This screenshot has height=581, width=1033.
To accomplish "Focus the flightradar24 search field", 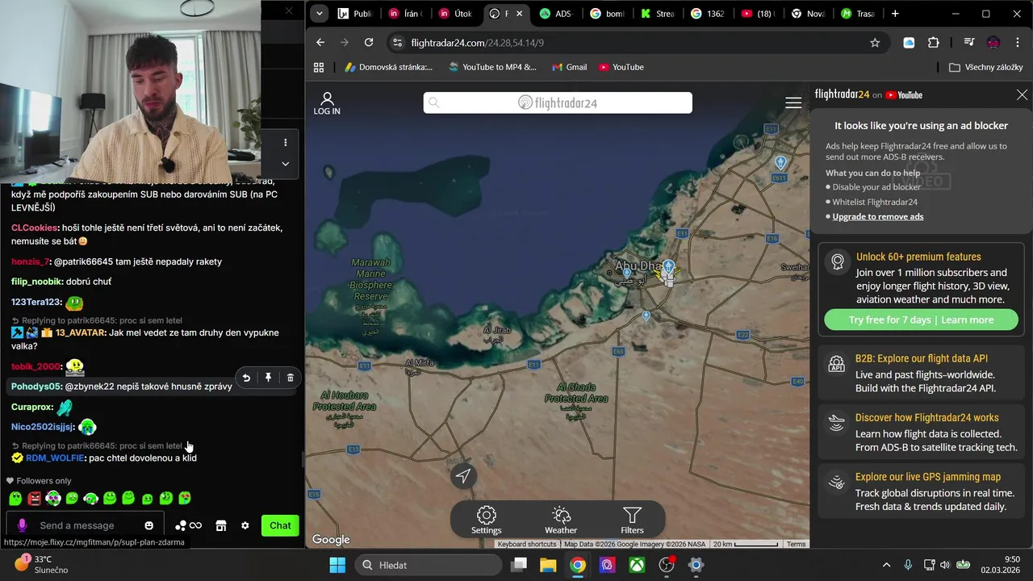I will tap(558, 102).
